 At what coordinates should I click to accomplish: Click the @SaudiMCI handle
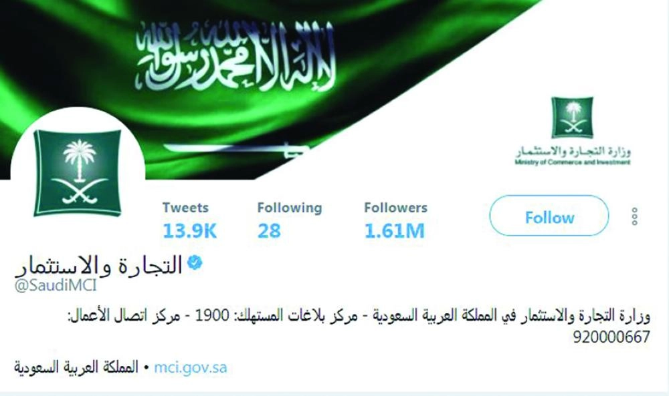(56, 285)
